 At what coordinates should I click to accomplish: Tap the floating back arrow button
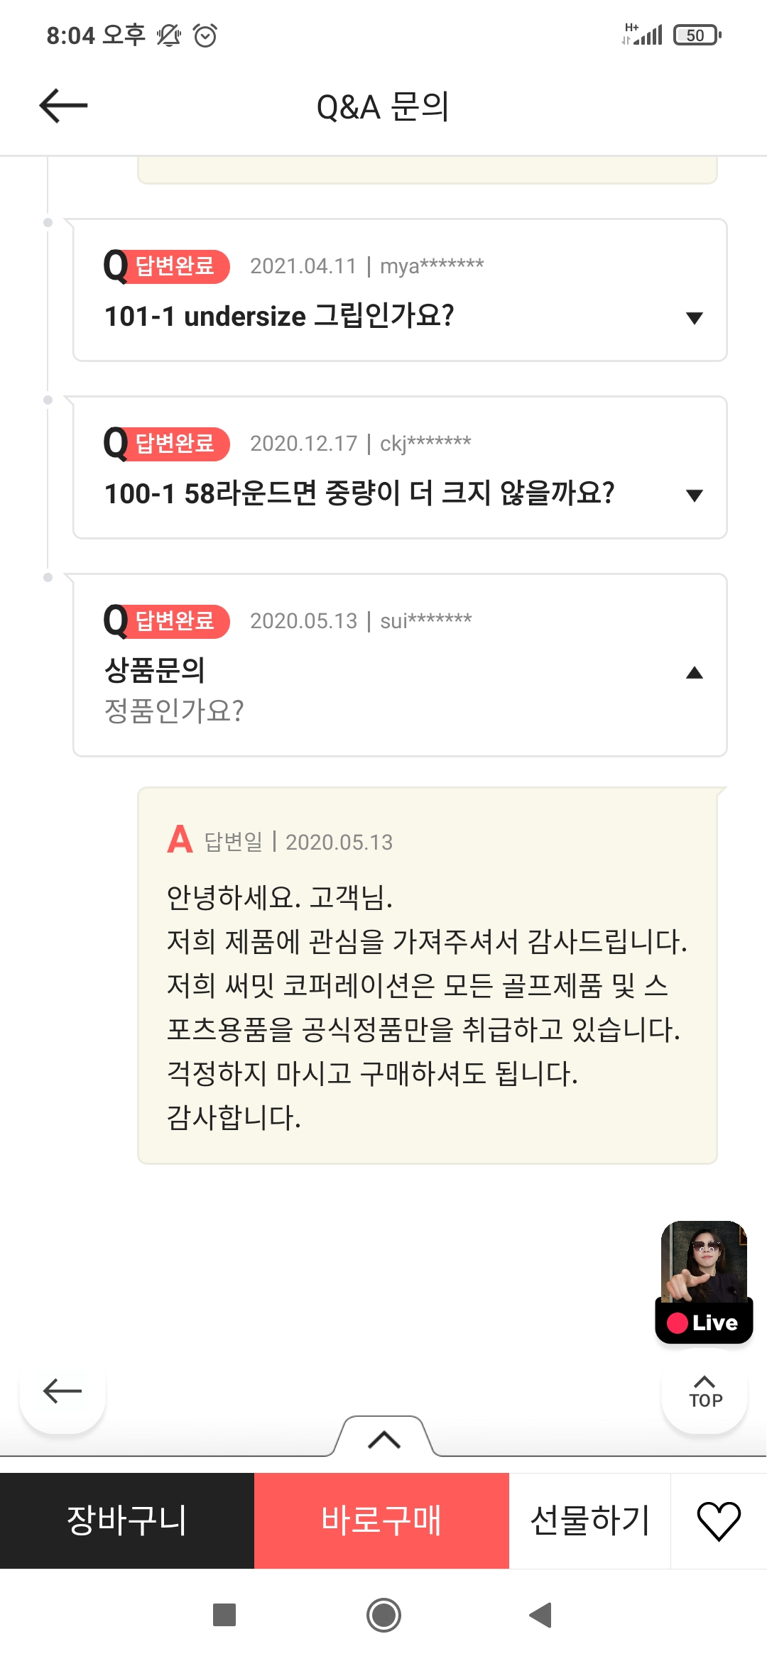coord(62,1391)
